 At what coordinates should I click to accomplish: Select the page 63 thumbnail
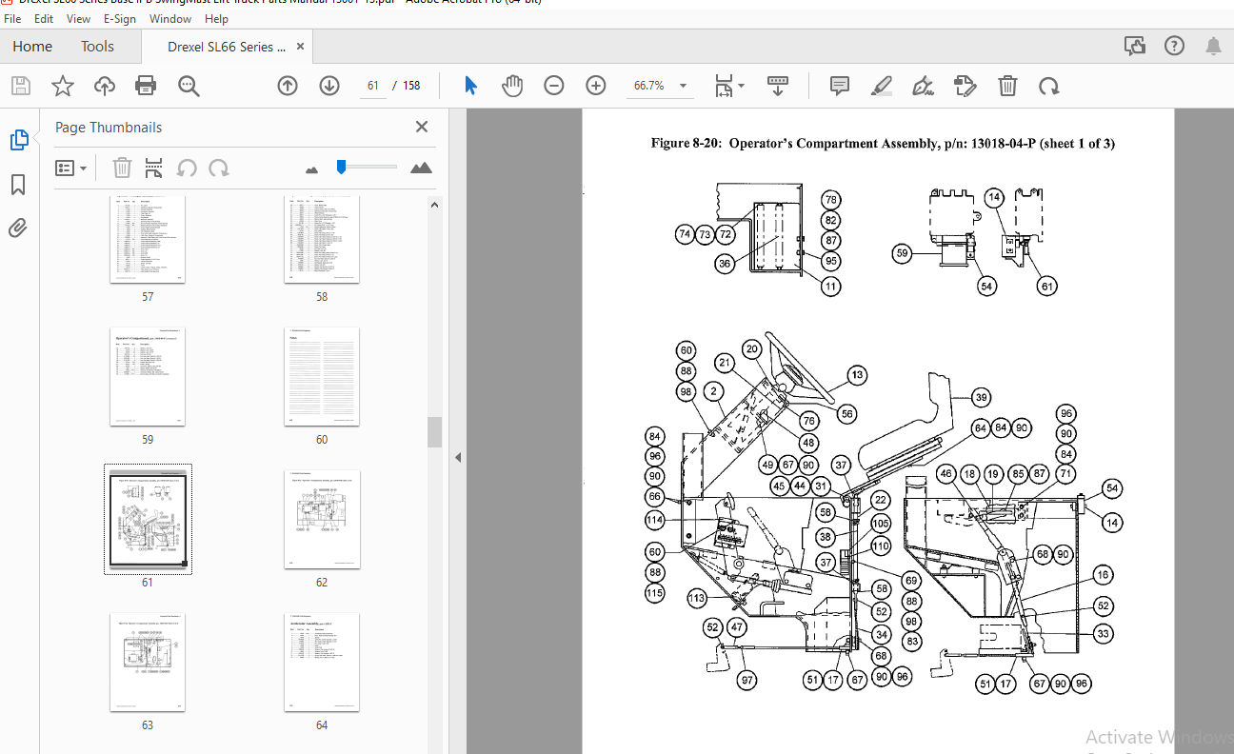(148, 663)
